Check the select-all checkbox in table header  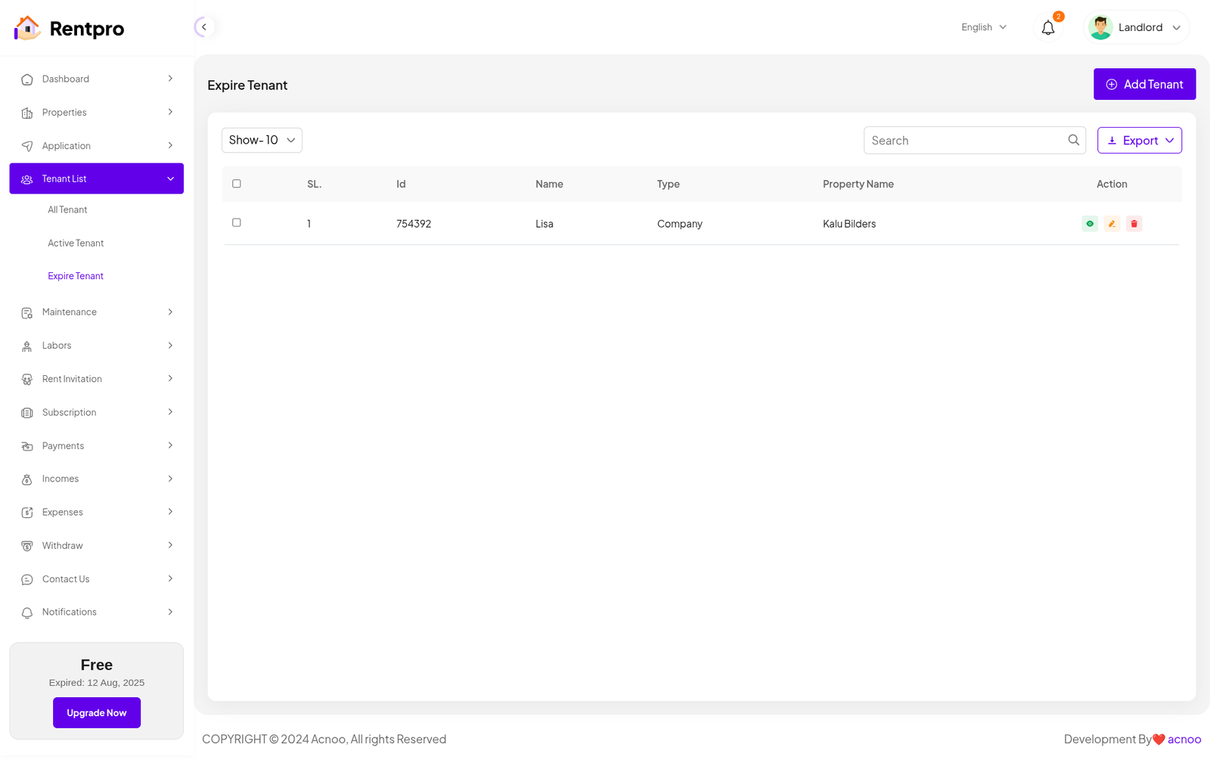tap(237, 184)
